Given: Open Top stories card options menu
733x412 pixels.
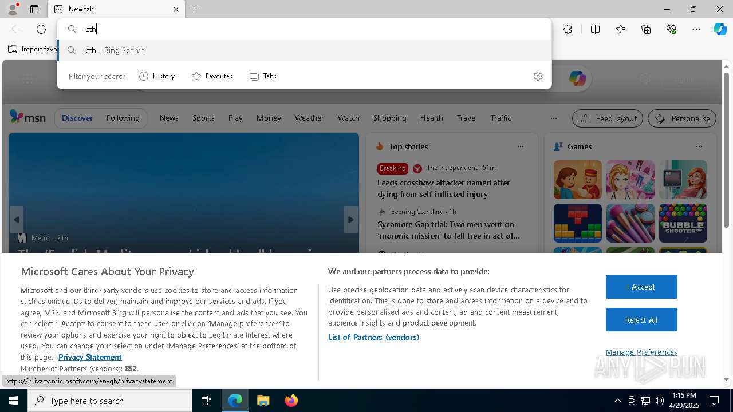Looking at the screenshot, I should [x=520, y=146].
